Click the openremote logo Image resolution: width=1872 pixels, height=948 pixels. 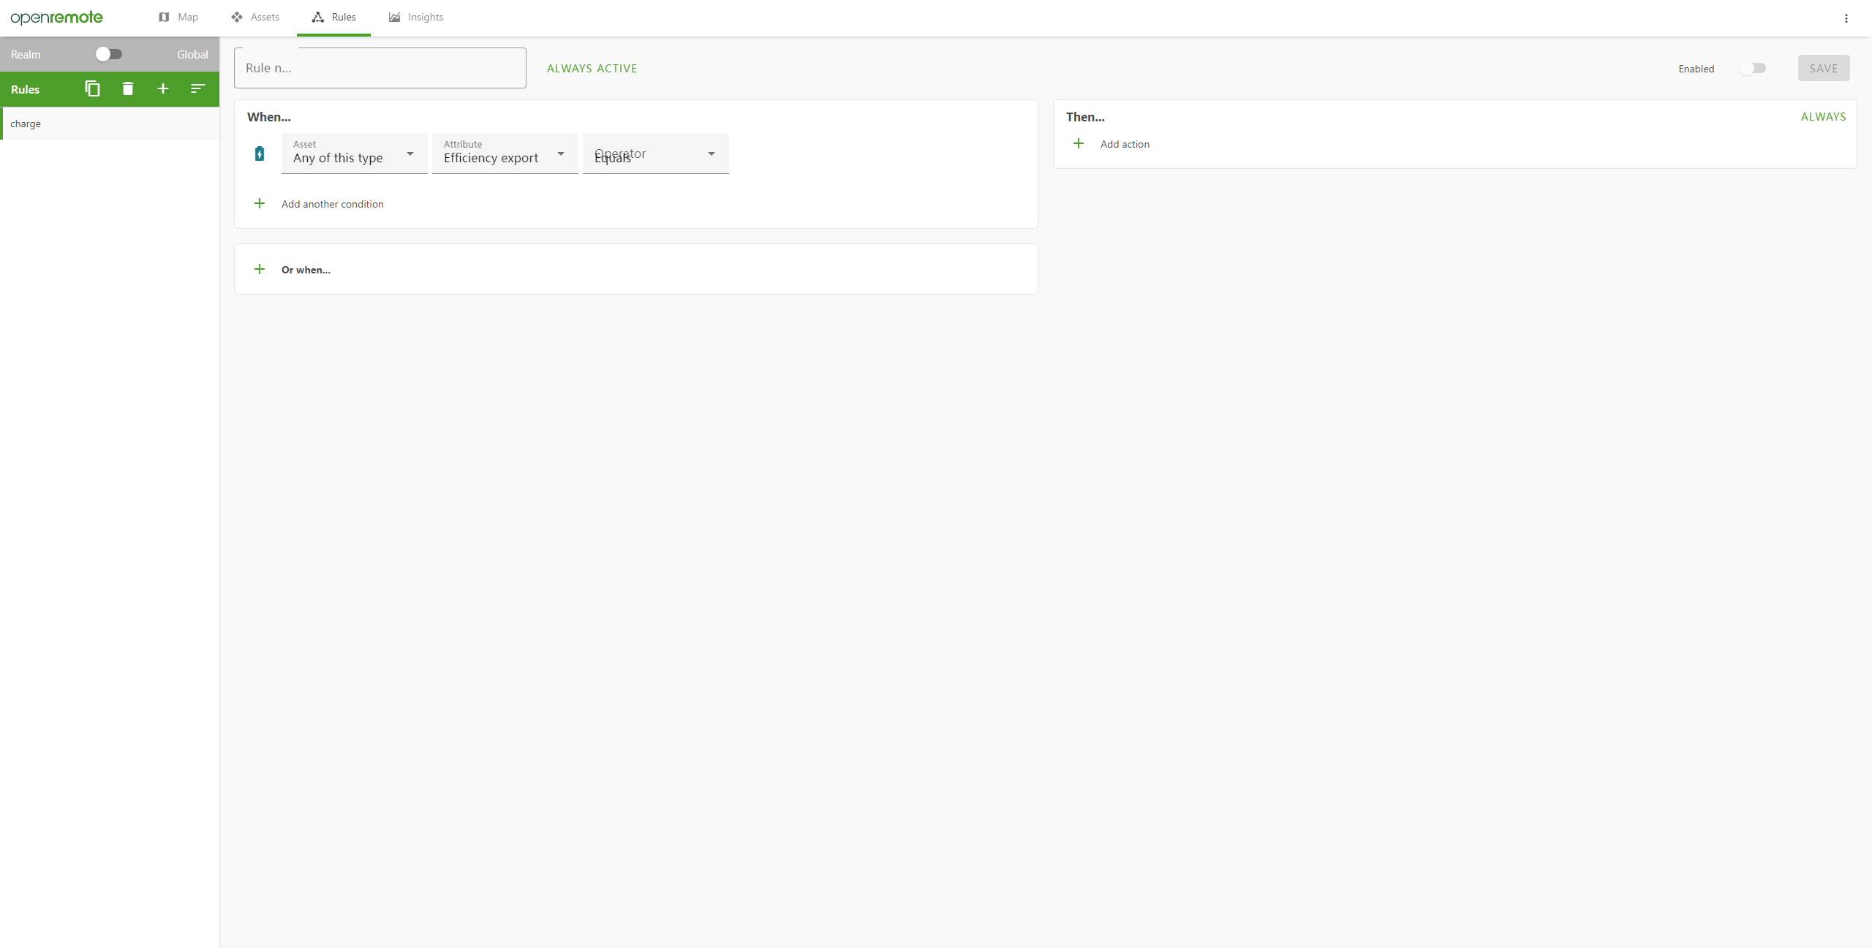pyautogui.click(x=57, y=18)
